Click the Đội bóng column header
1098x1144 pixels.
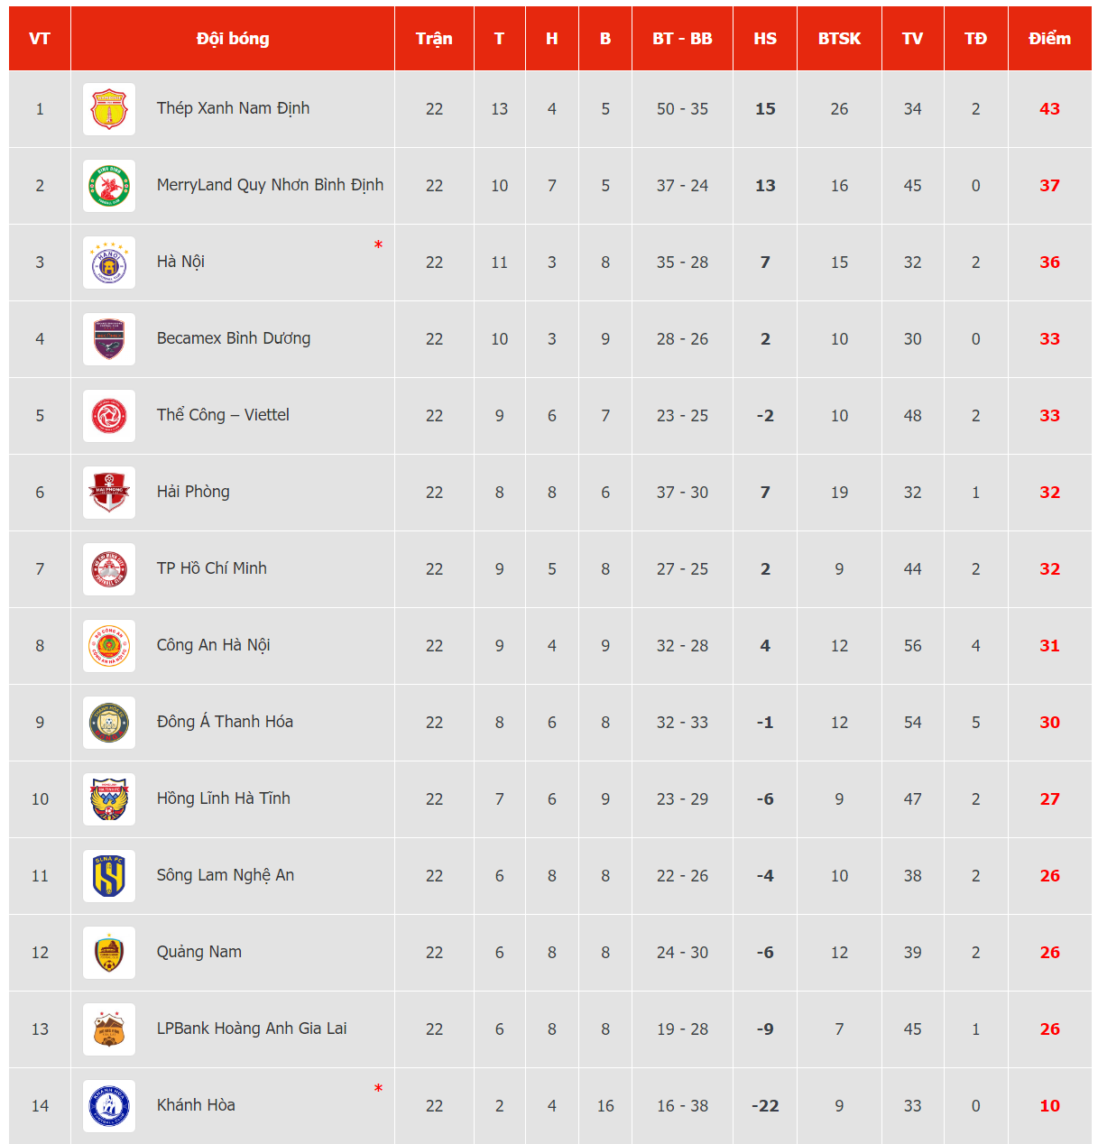click(x=233, y=39)
